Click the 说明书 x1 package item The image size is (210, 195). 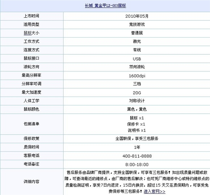[137, 130]
